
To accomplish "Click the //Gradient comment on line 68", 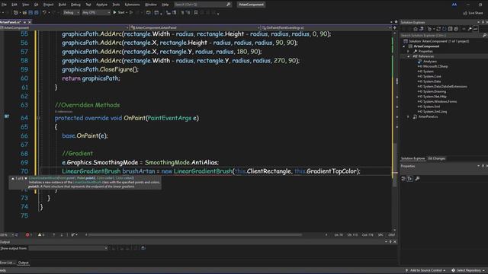I will (x=77, y=154).
